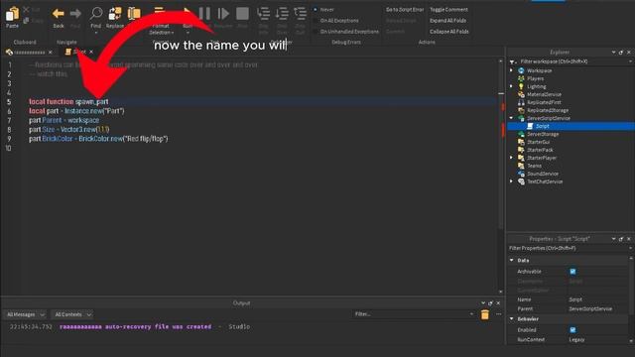Open the All Messages dropdown
This screenshot has height=357, width=635.
(26, 314)
